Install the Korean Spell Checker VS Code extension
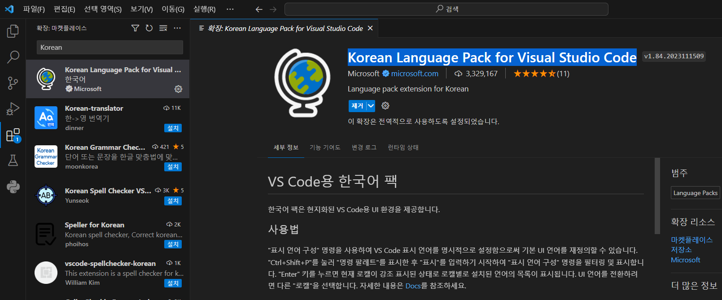The height and width of the screenshot is (300, 722). click(173, 201)
